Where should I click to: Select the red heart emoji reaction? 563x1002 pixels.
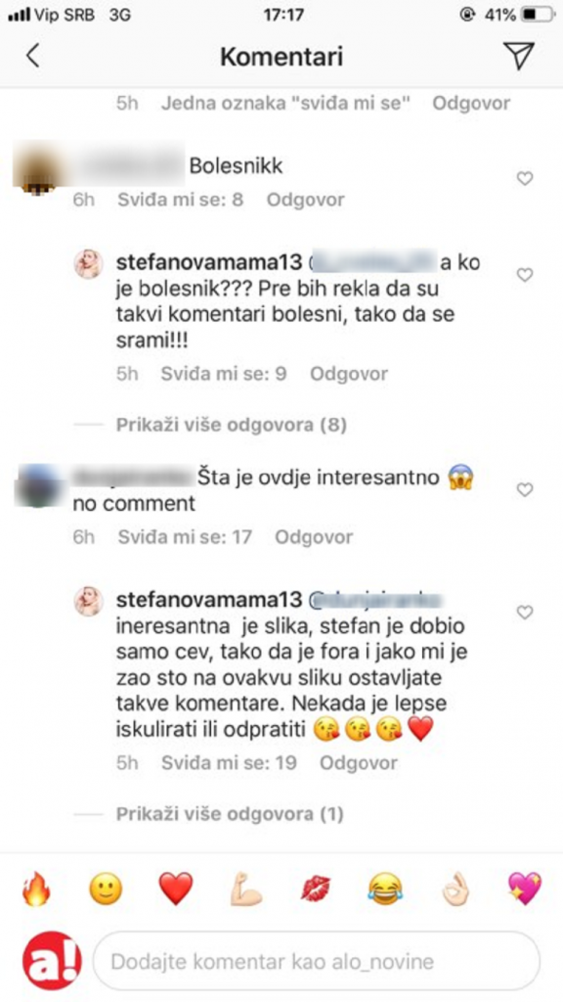click(x=176, y=890)
